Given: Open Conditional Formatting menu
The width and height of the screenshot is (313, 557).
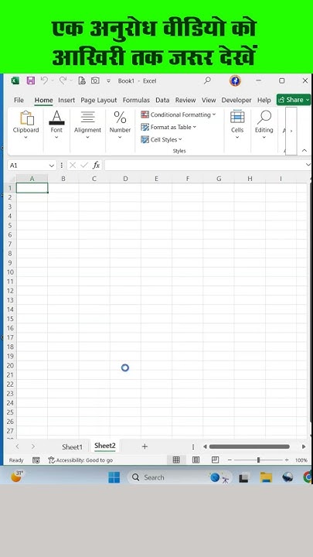Looking at the screenshot, I should pyautogui.click(x=179, y=114).
